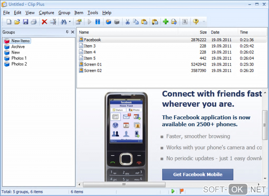Click size value 5242942 of Screen 01
Viewport: 269px width, 196px height.
tap(199, 64)
